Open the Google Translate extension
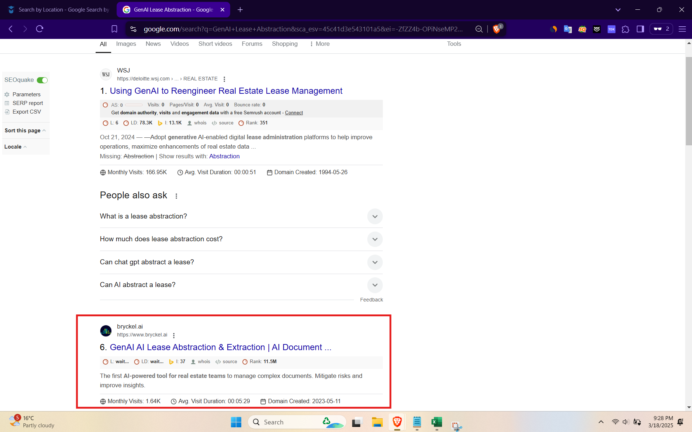The width and height of the screenshot is (692, 432). (x=568, y=29)
